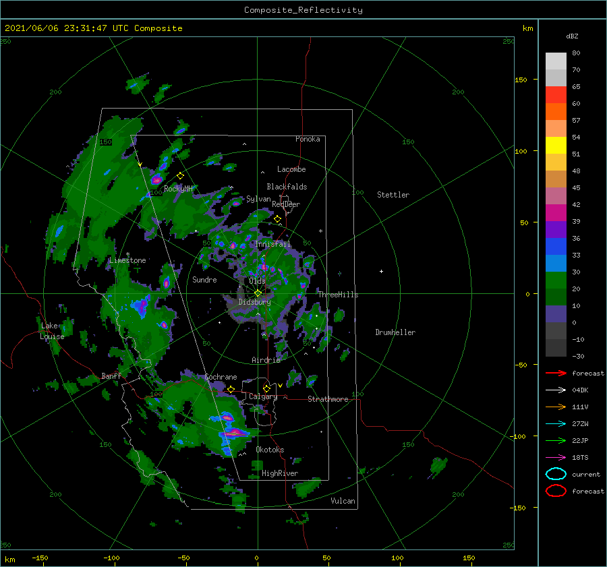Click the 'Banff' city label
Viewport: 607px width, 567px height.
click(111, 376)
